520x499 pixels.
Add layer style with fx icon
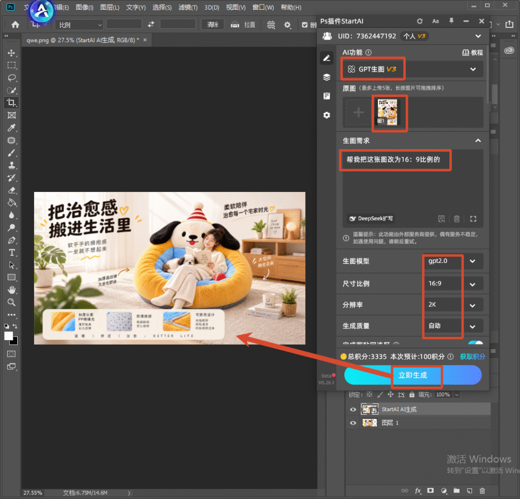[418, 490]
